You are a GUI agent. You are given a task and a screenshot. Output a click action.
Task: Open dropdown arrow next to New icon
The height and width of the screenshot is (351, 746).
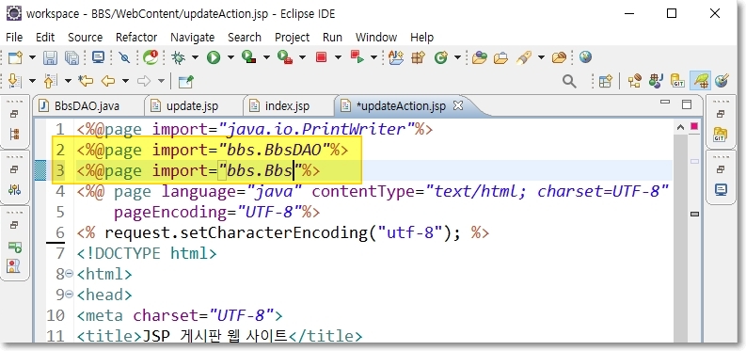32,57
